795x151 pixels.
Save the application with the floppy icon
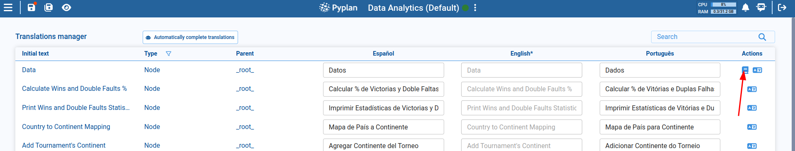tap(32, 7)
